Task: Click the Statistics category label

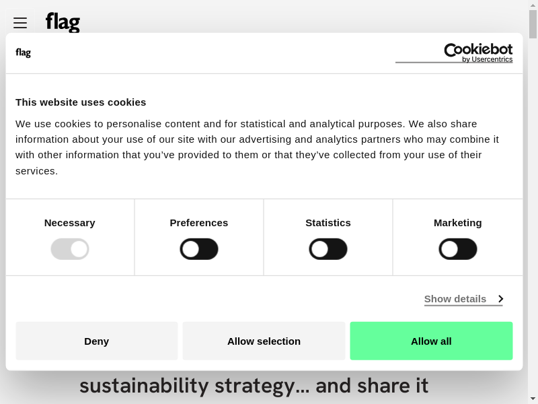Action: pyautogui.click(x=328, y=223)
